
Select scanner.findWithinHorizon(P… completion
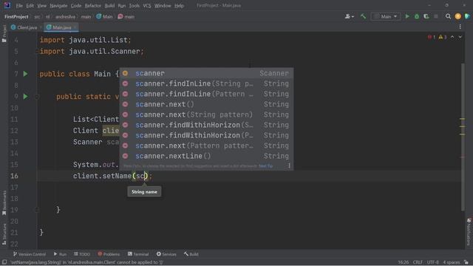coord(206,135)
